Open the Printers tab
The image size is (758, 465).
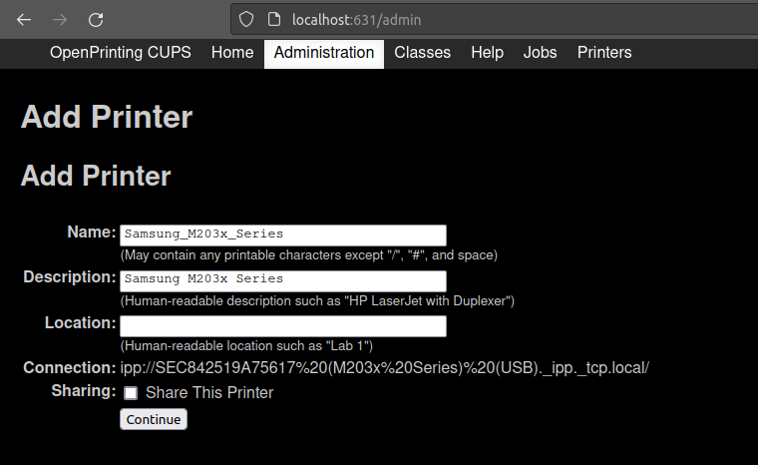604,52
